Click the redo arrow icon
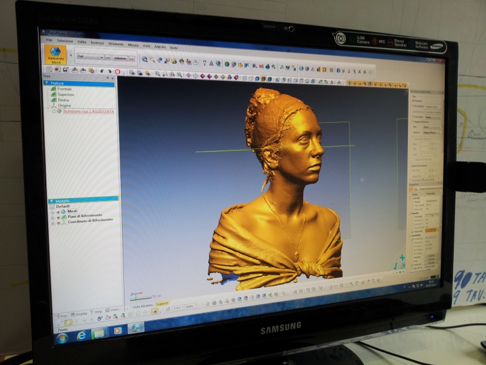This screenshot has width=486, height=365. (x=109, y=71)
